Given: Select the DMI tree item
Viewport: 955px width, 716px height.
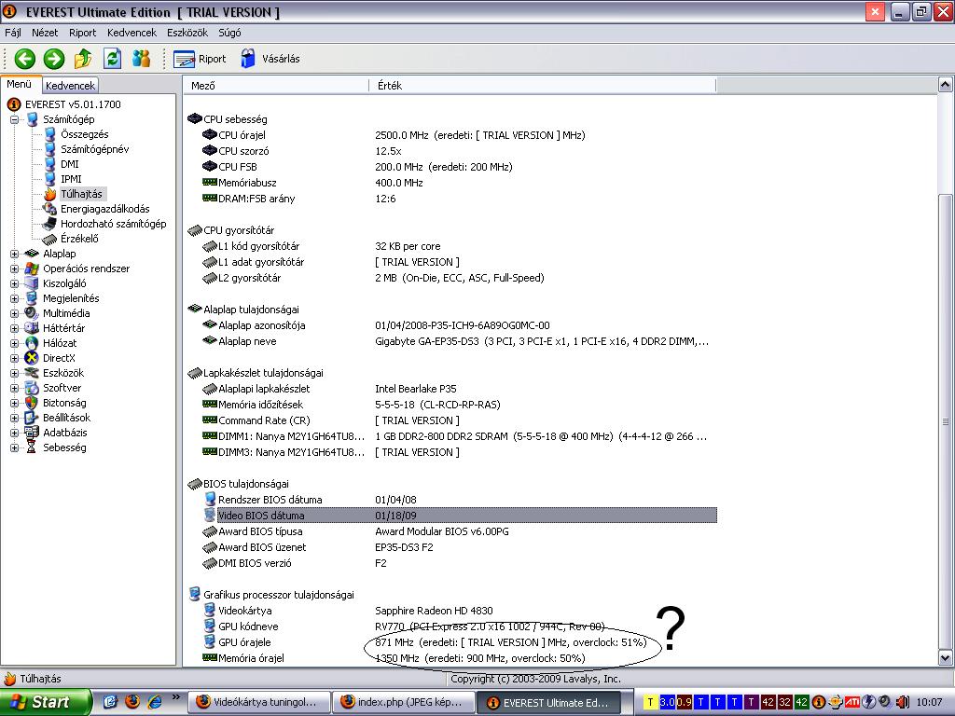Looking at the screenshot, I should (69, 164).
